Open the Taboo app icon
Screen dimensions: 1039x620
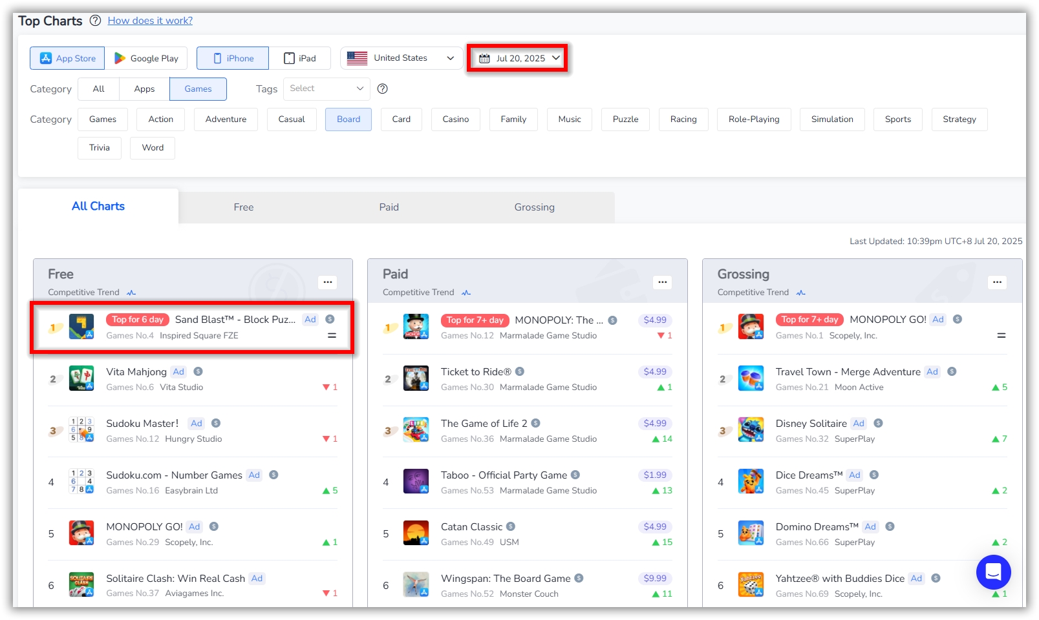coord(416,482)
